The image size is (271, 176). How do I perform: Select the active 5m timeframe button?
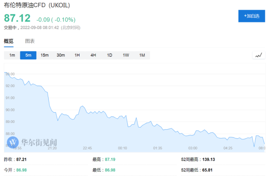[28, 55]
